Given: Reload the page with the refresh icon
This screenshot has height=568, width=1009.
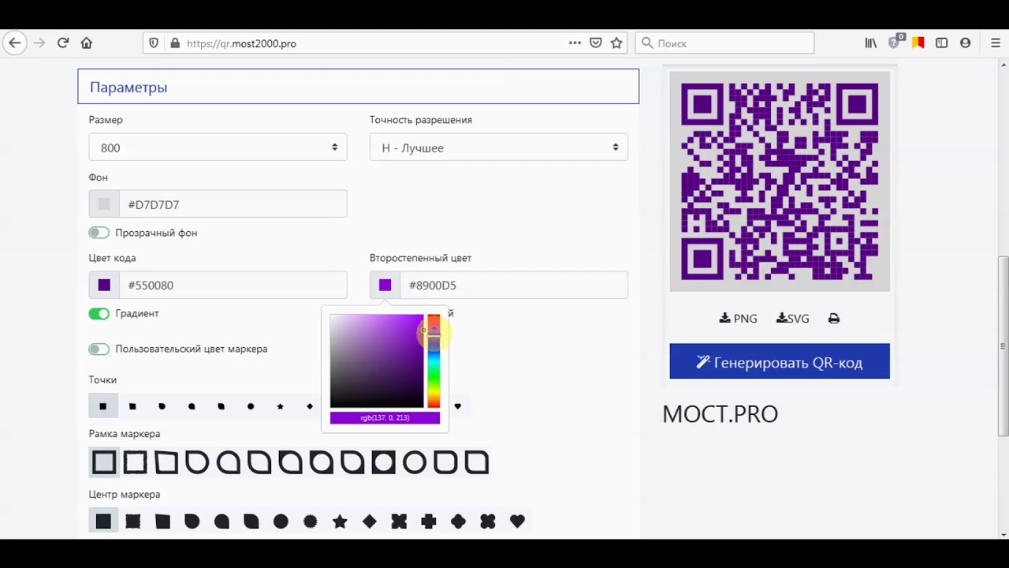Looking at the screenshot, I should [x=63, y=43].
